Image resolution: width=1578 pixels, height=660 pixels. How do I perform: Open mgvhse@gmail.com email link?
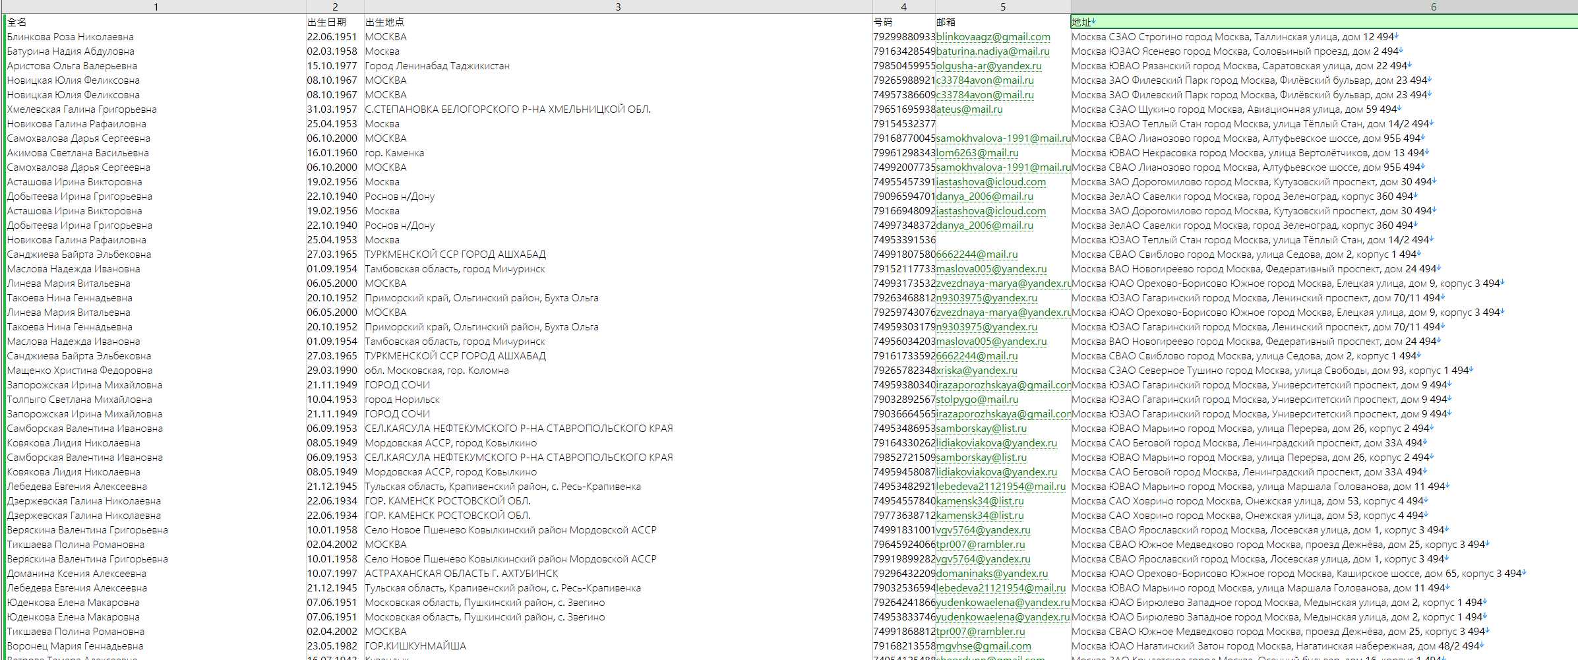983,646
